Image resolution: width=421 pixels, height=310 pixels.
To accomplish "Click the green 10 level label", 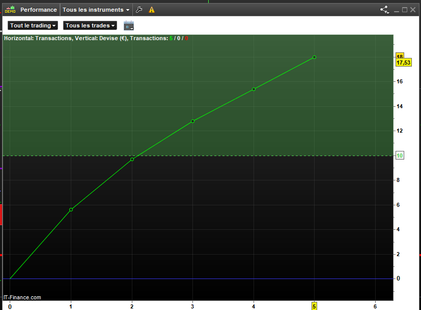I will [x=400, y=156].
